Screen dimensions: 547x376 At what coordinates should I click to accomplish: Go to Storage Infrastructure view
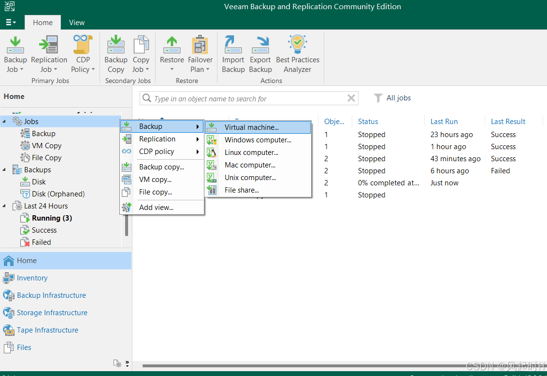point(52,313)
